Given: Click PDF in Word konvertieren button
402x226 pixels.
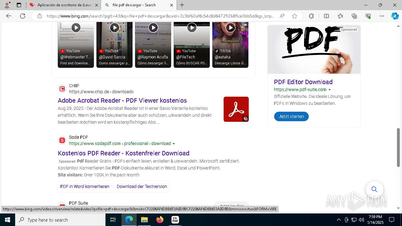Looking at the screenshot, I should click(85, 186).
